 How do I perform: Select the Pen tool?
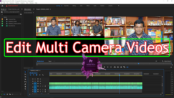click(25, 84)
